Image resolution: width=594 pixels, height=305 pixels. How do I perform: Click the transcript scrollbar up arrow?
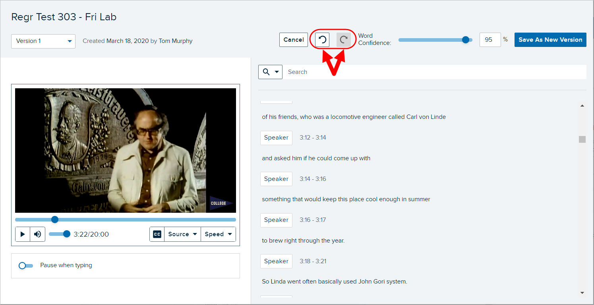pos(582,106)
